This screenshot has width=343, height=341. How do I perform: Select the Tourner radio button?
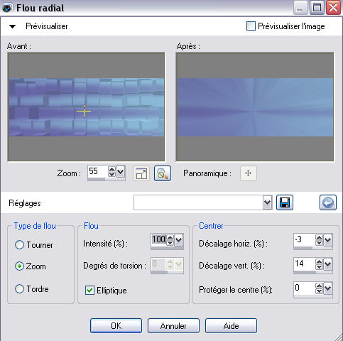tap(19, 245)
